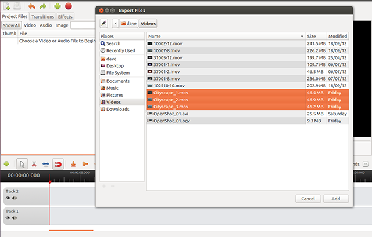This screenshot has width=372, height=237.
Task: Select the Image filter
Action: tap(62, 25)
